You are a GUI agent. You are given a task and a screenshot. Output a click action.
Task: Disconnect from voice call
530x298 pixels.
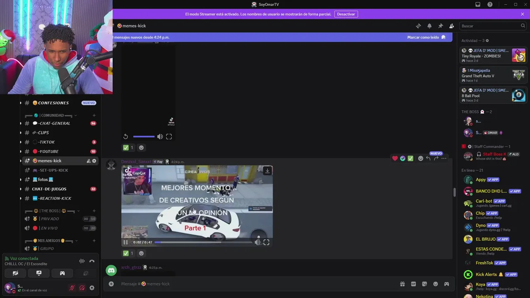(x=92, y=261)
